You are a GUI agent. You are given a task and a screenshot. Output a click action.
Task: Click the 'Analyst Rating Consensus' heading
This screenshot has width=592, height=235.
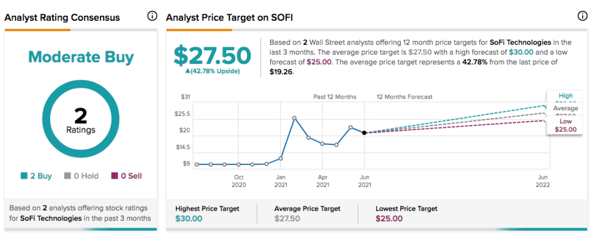63,17
